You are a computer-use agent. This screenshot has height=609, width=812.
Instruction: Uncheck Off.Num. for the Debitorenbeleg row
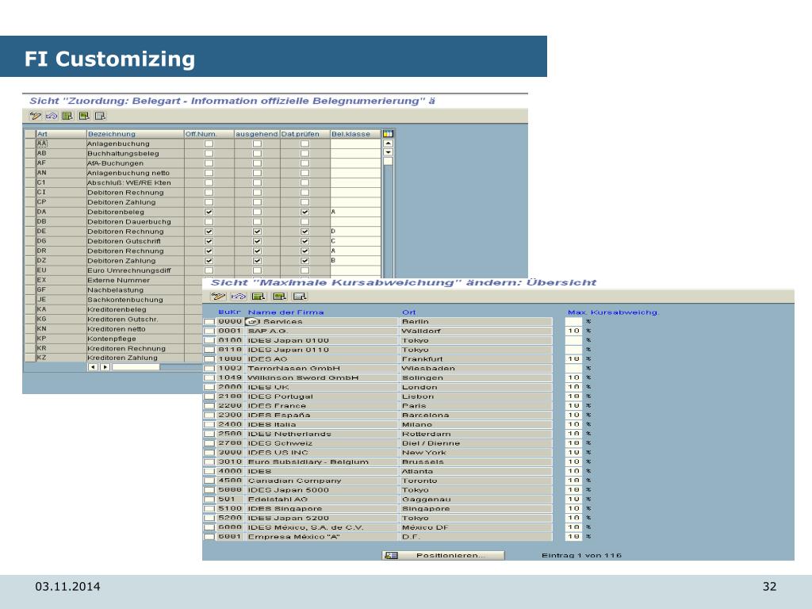(x=209, y=213)
